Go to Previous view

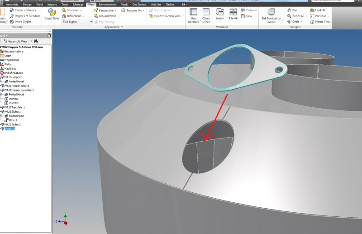(319, 16)
